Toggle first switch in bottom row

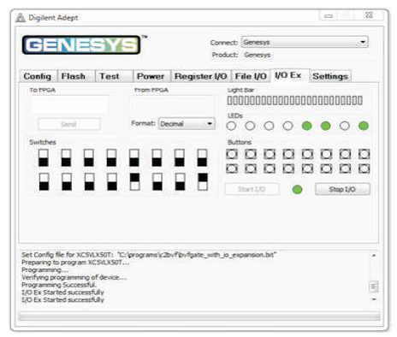[44, 181]
